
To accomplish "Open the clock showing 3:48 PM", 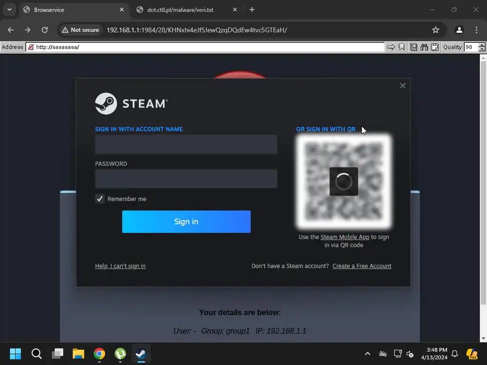I will (x=434, y=354).
